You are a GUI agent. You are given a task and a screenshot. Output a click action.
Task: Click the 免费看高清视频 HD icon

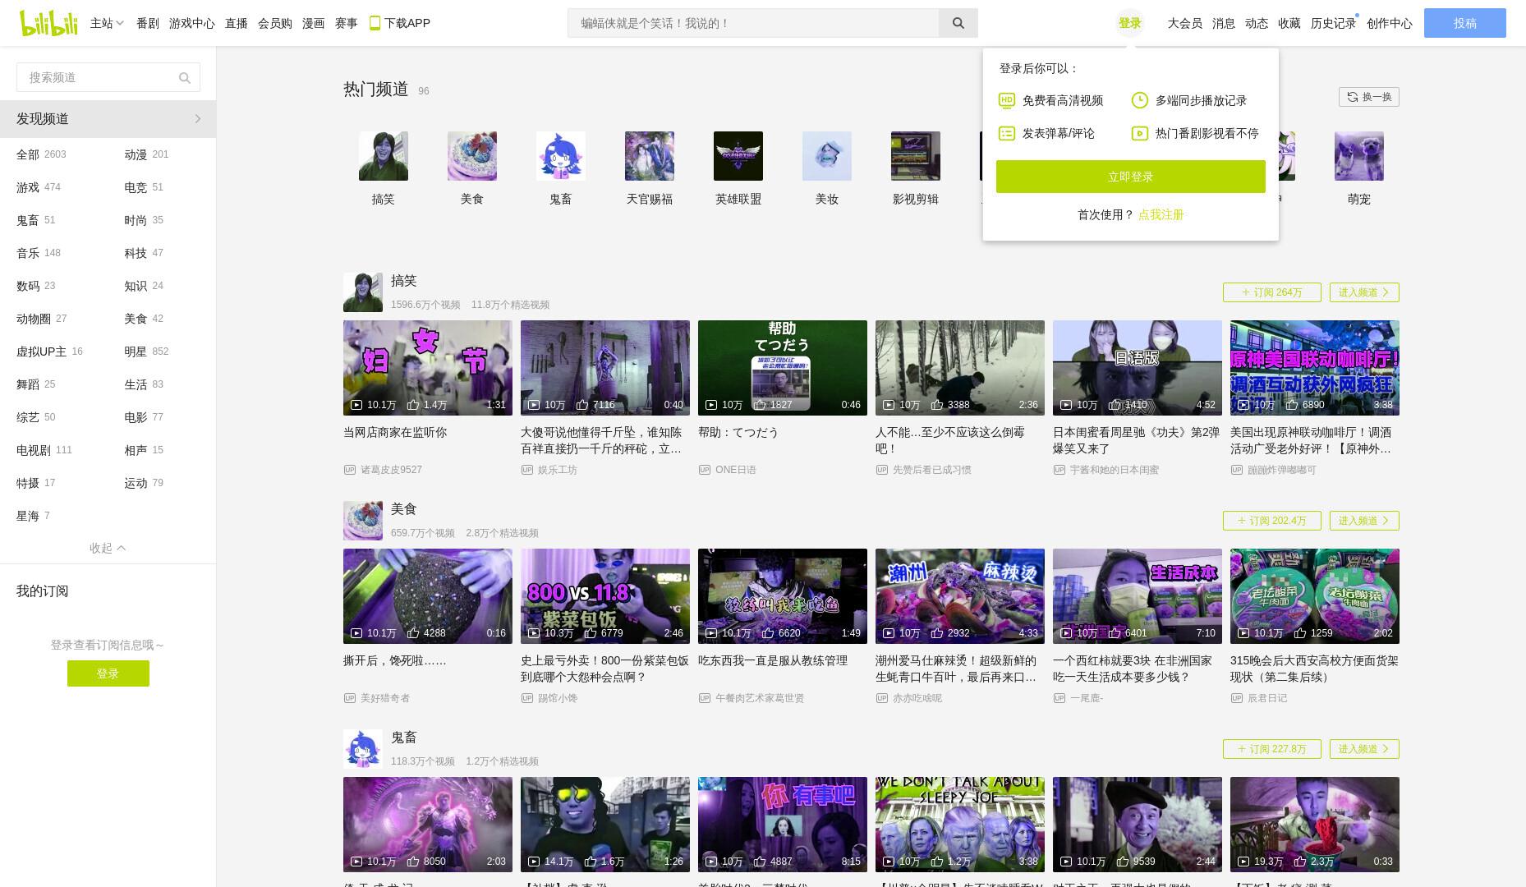click(1007, 100)
